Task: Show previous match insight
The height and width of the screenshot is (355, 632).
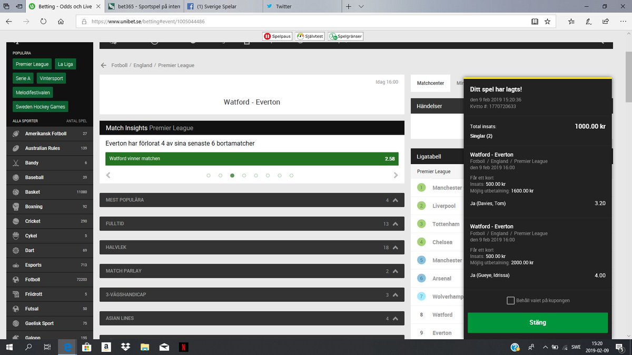Action: pyautogui.click(x=108, y=175)
